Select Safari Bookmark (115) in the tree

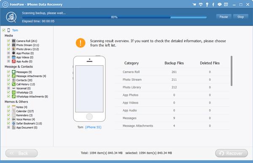[x=29, y=123]
